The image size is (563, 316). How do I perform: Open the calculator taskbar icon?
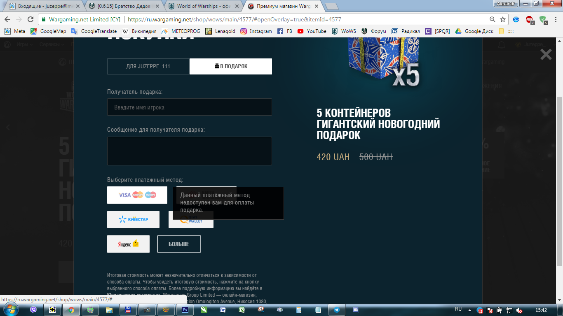(x=299, y=310)
